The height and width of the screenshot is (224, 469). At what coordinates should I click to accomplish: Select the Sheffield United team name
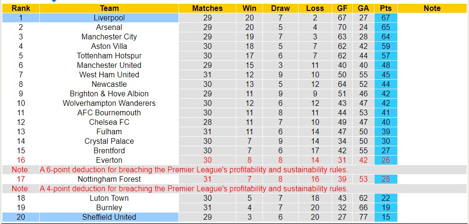pos(109,217)
